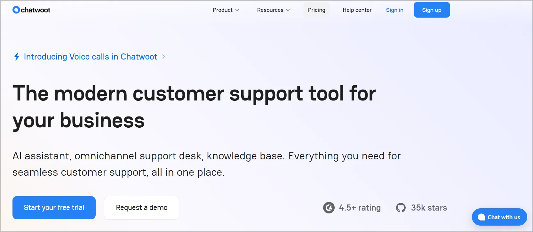This screenshot has width=533, height=232.
Task: Open the Pricing page
Action: tap(317, 10)
